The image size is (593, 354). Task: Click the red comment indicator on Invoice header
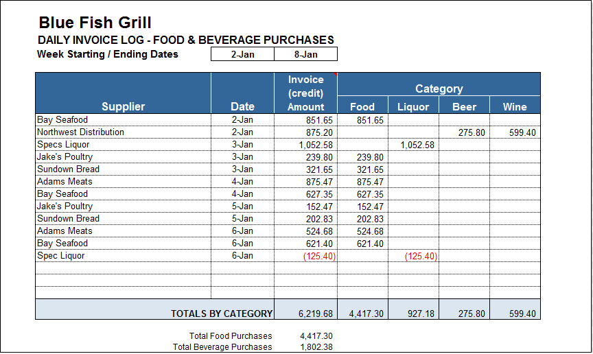[335, 74]
